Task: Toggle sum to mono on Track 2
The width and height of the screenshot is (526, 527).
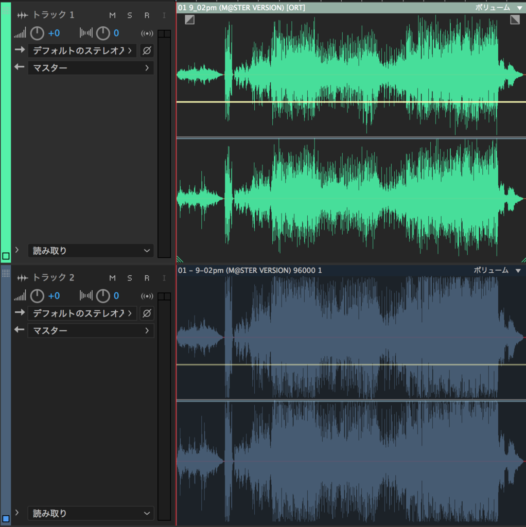Action: click(x=147, y=296)
